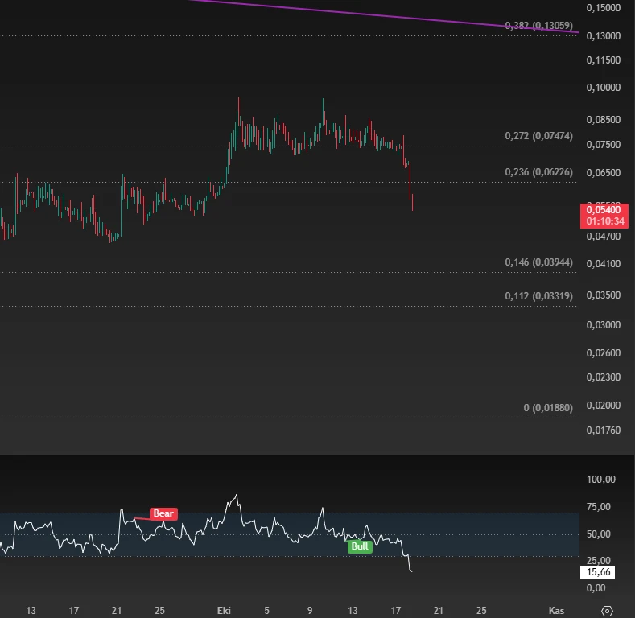This screenshot has height=618, width=635.
Task: Click the Kas month marker on time axis
Action: pos(556,610)
